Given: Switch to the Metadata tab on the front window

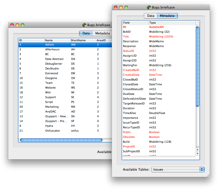Looking at the screenshot, I should [167, 16].
